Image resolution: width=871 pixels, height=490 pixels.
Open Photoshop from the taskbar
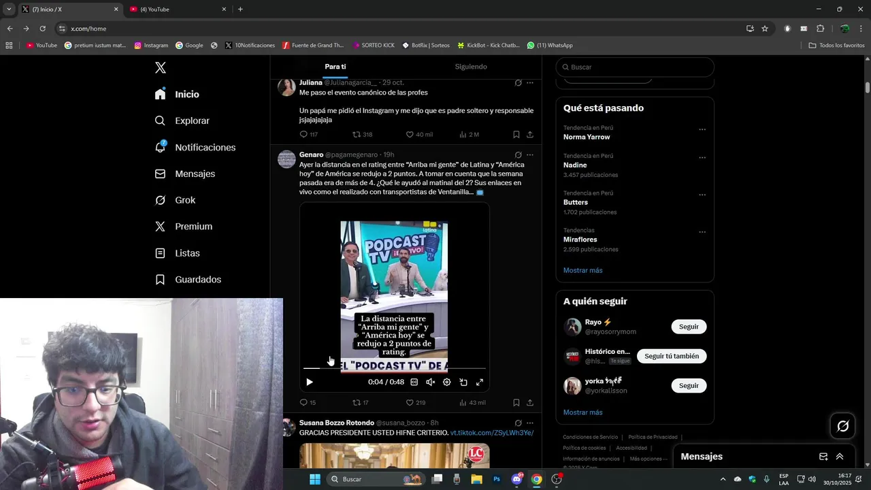coord(497,479)
